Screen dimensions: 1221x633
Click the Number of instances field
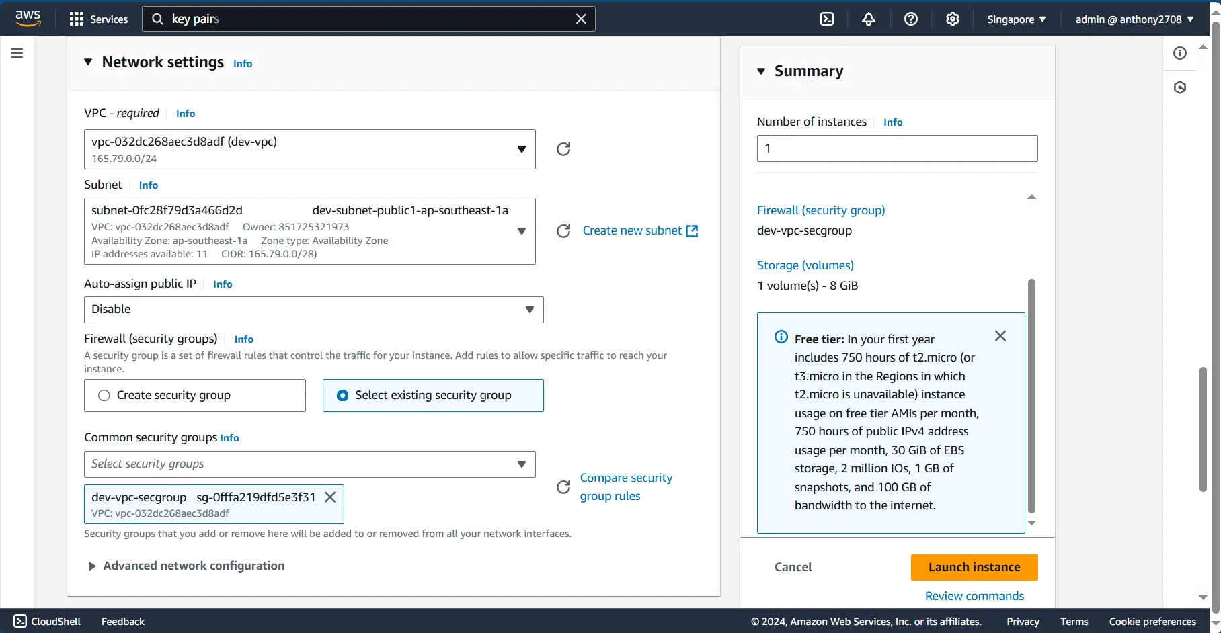point(897,149)
